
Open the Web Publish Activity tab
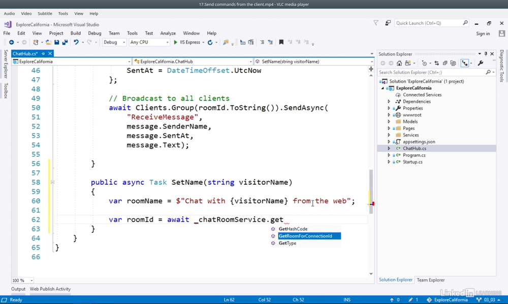(50, 289)
